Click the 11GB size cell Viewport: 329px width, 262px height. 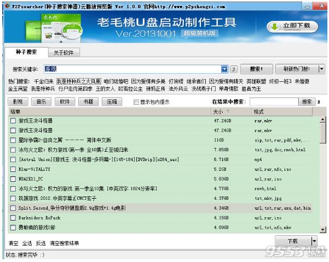pyautogui.click(x=219, y=140)
